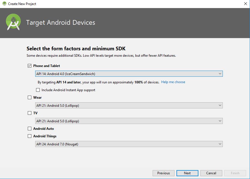The width and height of the screenshot is (250, 179).
Task: Check the Wear form factor checkbox
Action: coord(29,98)
